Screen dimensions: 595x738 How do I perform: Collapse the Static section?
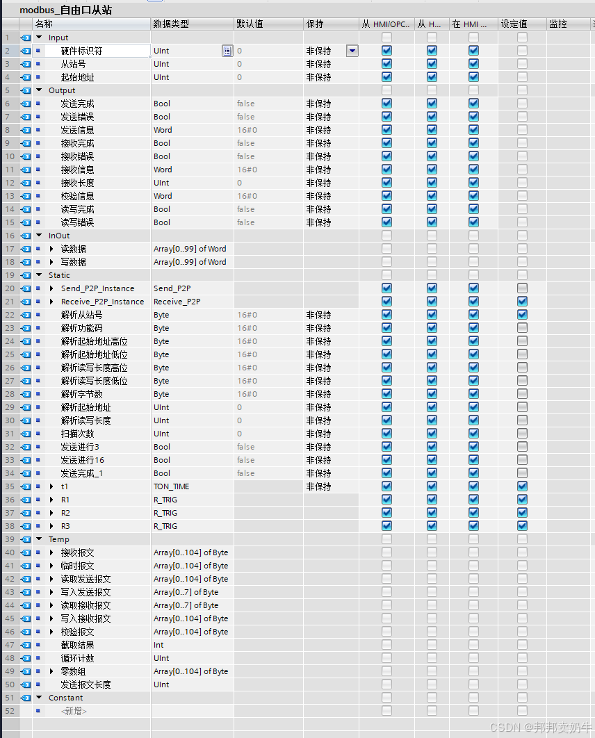(x=39, y=275)
